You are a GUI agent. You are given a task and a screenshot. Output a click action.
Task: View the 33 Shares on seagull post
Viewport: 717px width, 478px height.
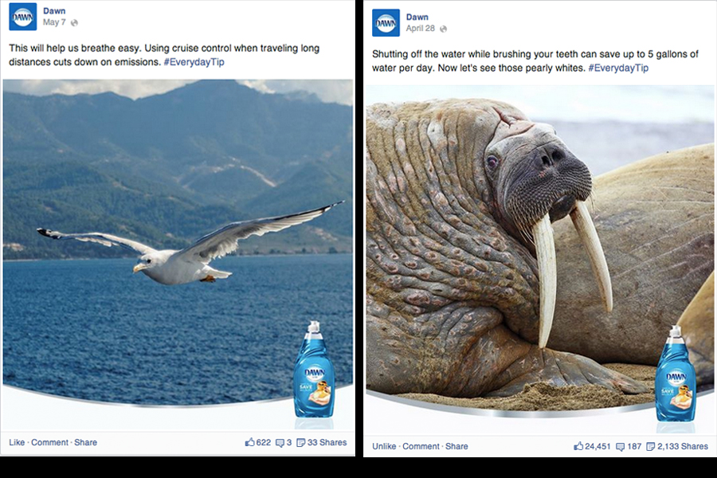pyautogui.click(x=322, y=442)
